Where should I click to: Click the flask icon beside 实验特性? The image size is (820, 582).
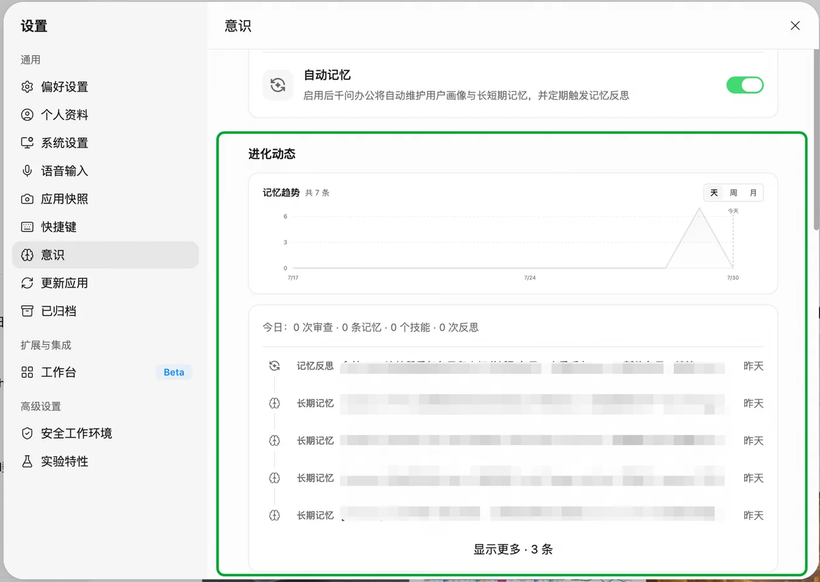pos(27,461)
